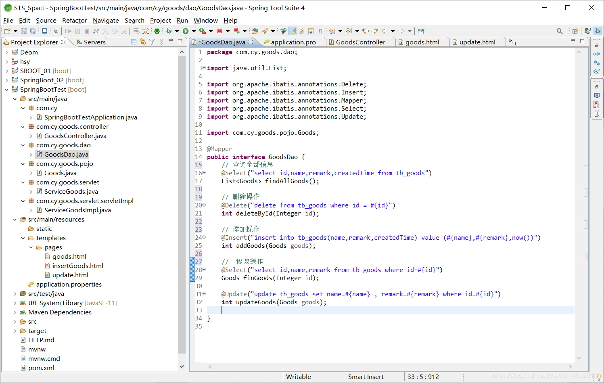Maximize the editor area
The width and height of the screenshot is (604, 383).
pyautogui.click(x=582, y=41)
